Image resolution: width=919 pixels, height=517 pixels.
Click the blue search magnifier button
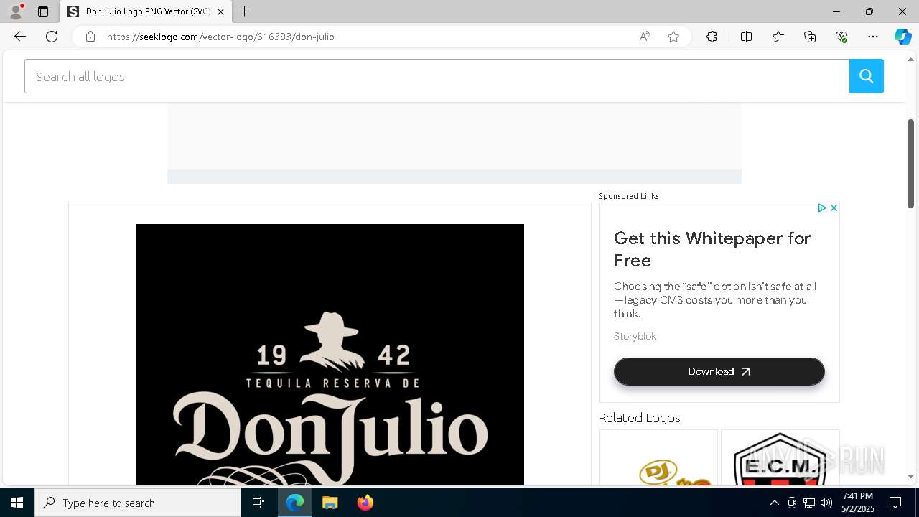(x=867, y=76)
